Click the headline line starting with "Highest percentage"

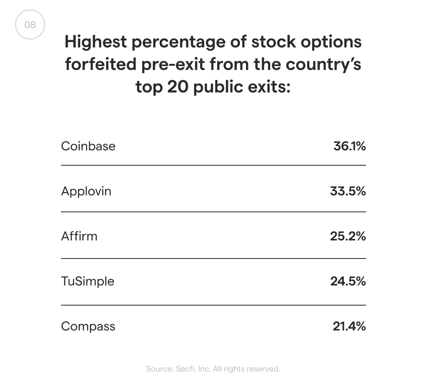point(213,42)
